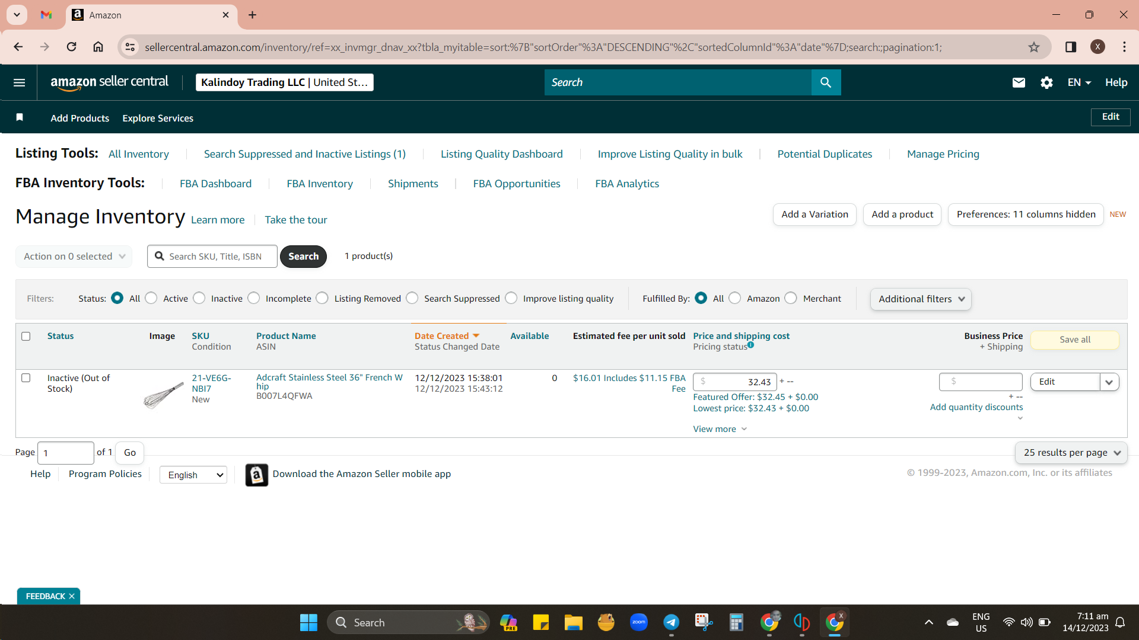Check the select-all header checkbox
The image size is (1139, 640).
tap(26, 336)
